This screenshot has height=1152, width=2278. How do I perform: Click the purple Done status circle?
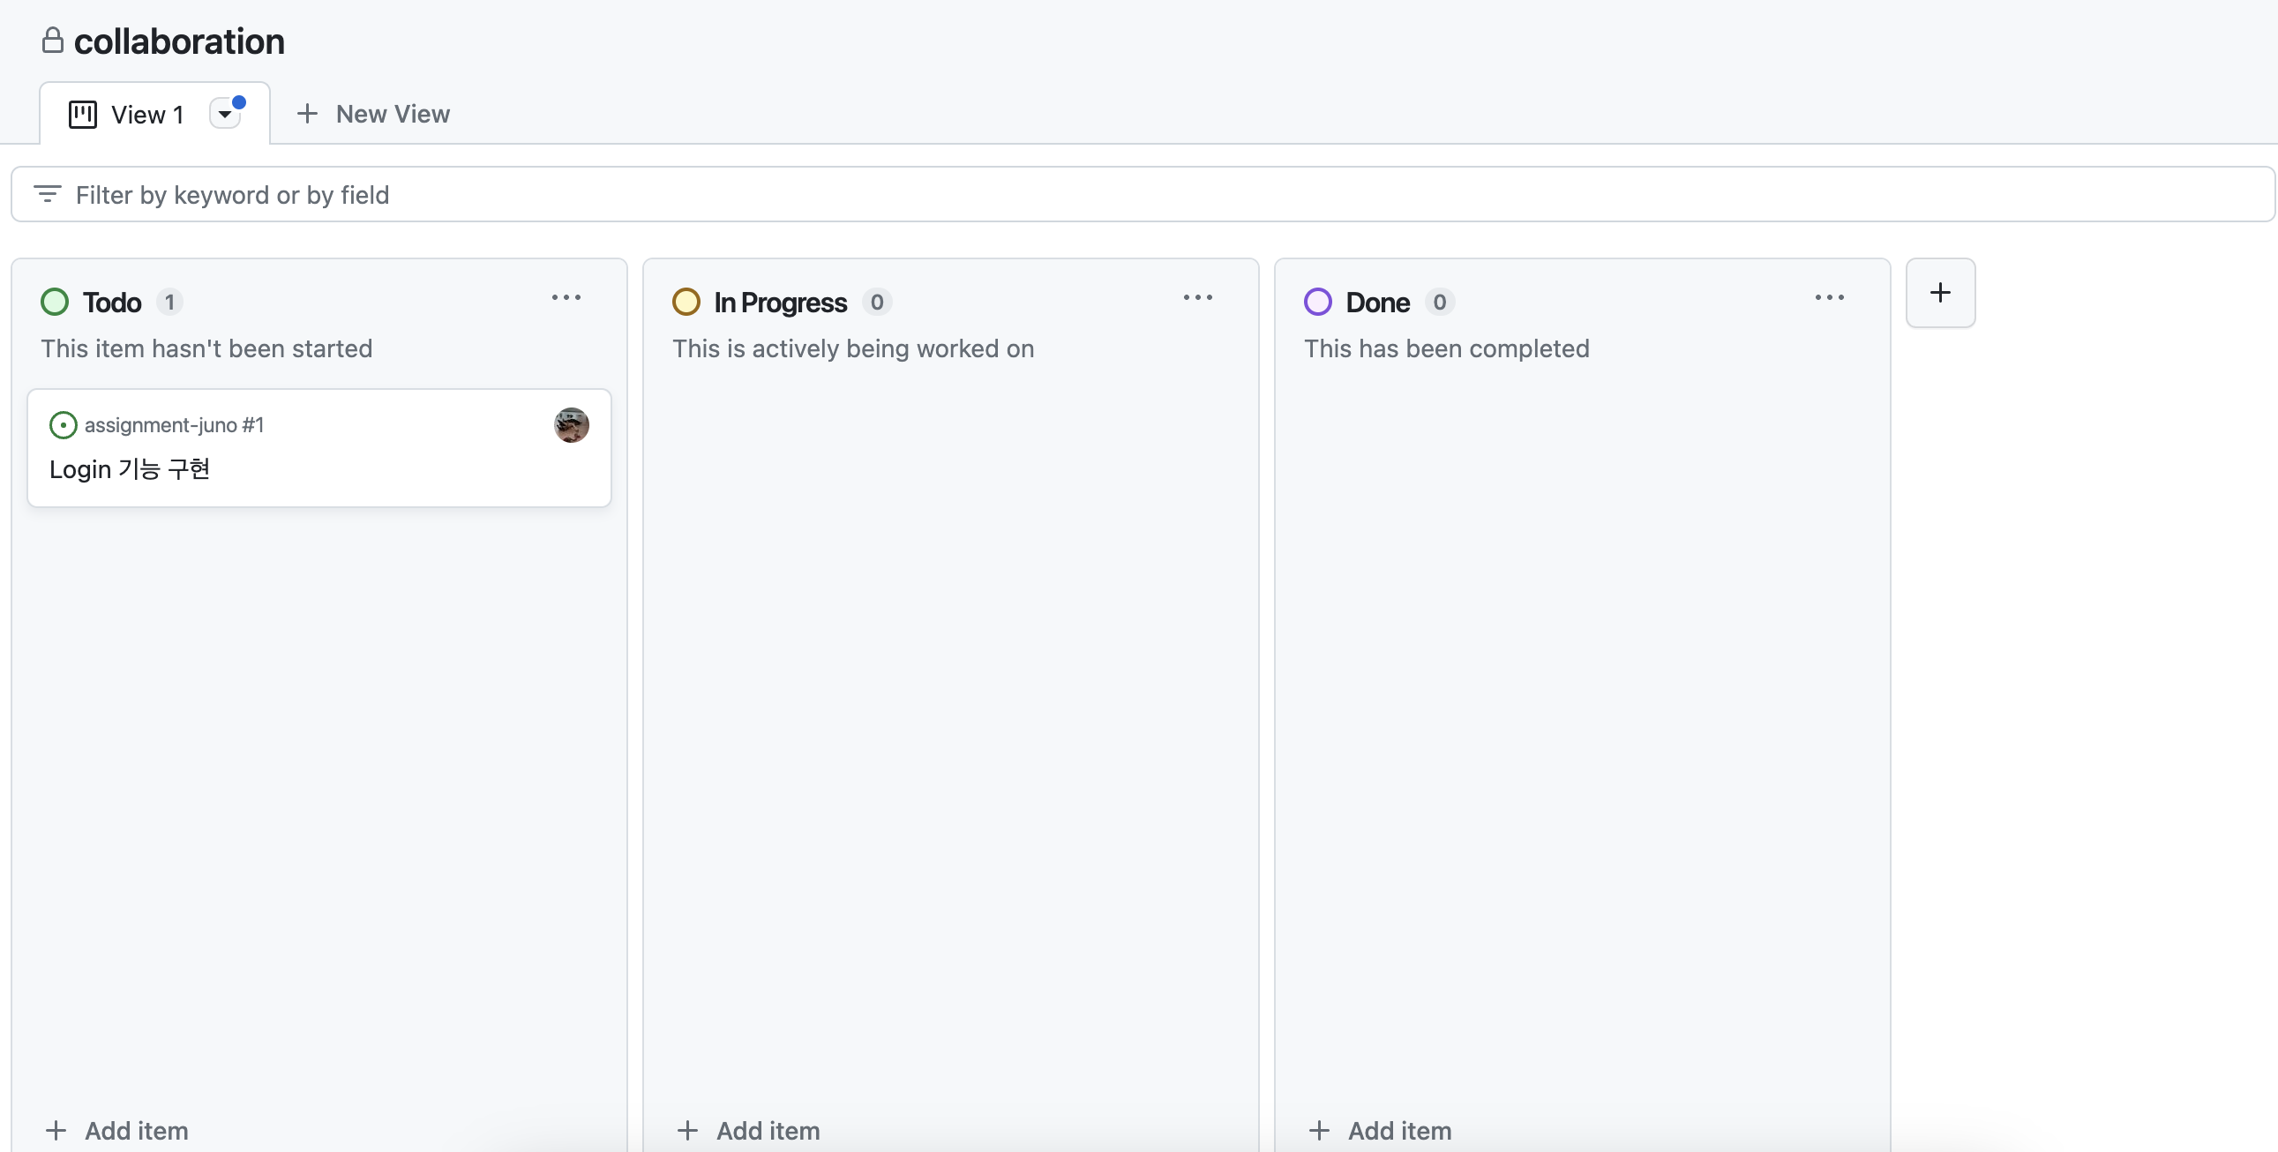tap(1317, 303)
